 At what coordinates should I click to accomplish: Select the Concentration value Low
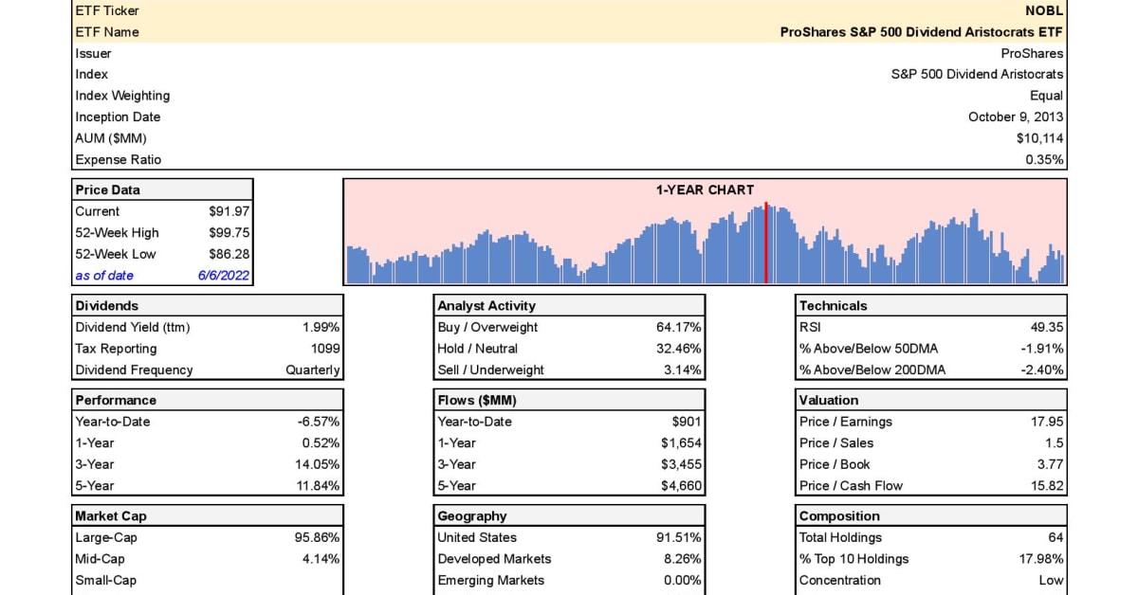coord(1051,580)
